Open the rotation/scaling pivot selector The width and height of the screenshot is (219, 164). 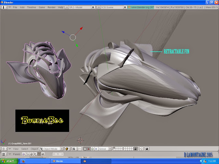pyautogui.click(x=75, y=149)
